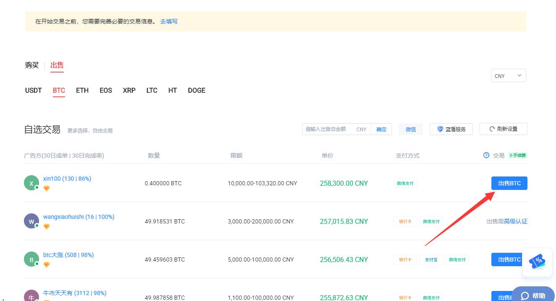This screenshot has width=556, height=301.
Task: Select the USDT currency tab
Action: point(33,90)
